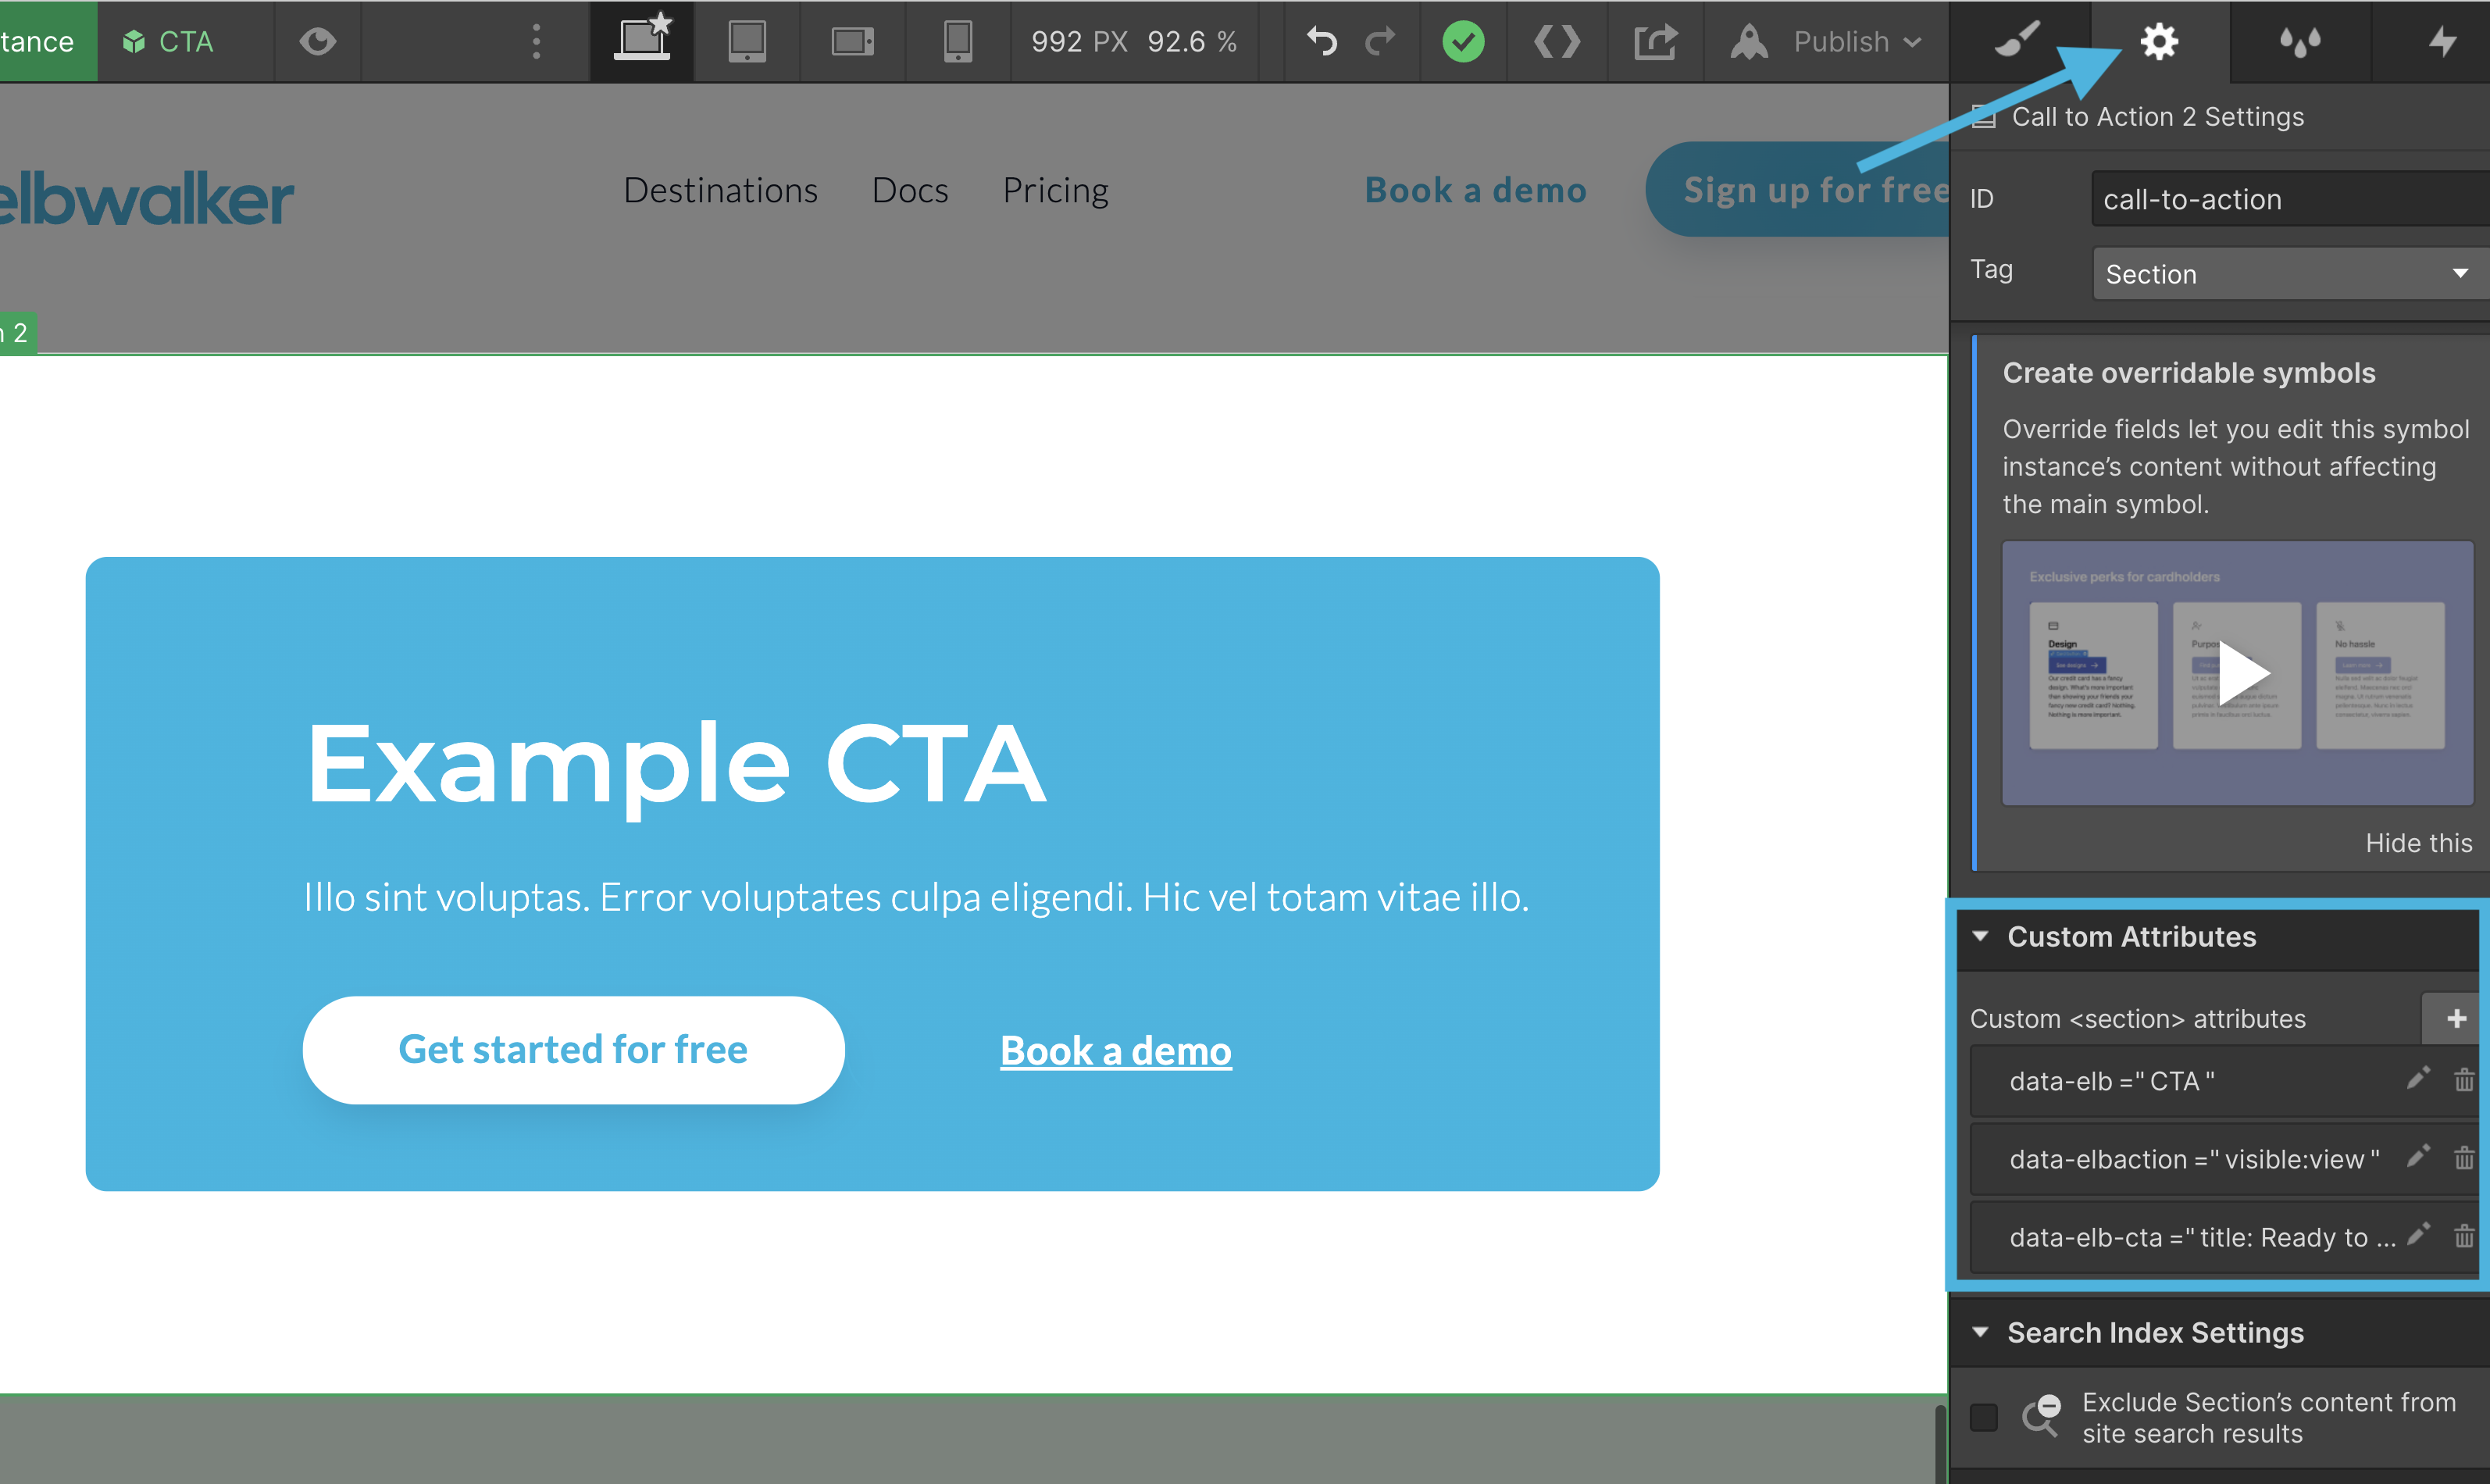Collapse the Custom Attributes section
Image resolution: width=2490 pixels, height=1484 pixels.
[x=1980, y=936]
